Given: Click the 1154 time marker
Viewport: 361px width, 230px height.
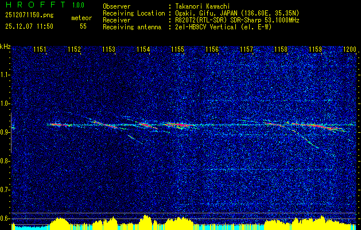Looking at the screenshot, I should (143, 49).
